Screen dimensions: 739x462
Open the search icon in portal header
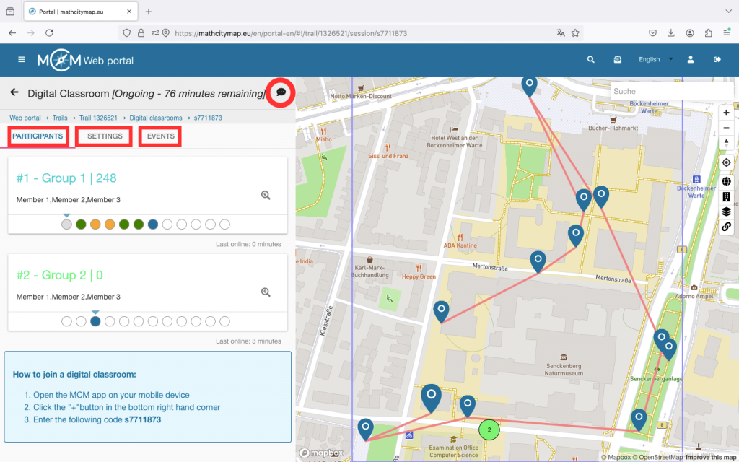(x=591, y=60)
